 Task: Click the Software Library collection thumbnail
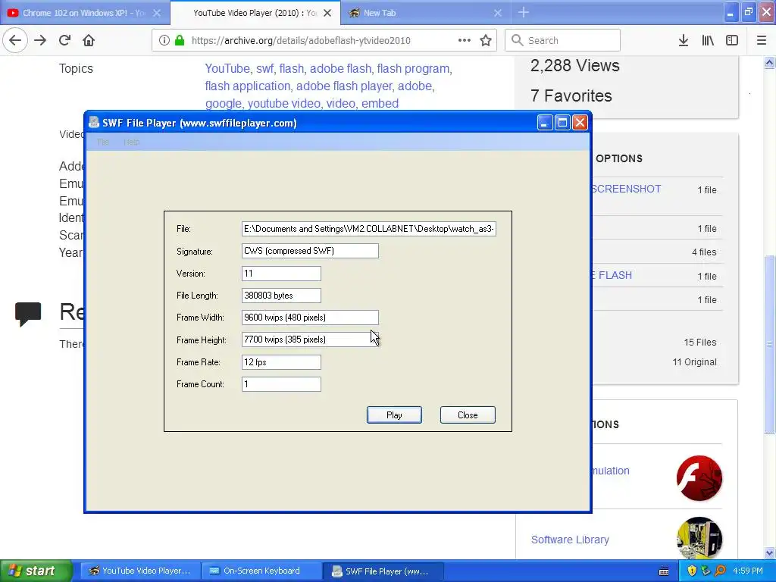click(x=699, y=538)
